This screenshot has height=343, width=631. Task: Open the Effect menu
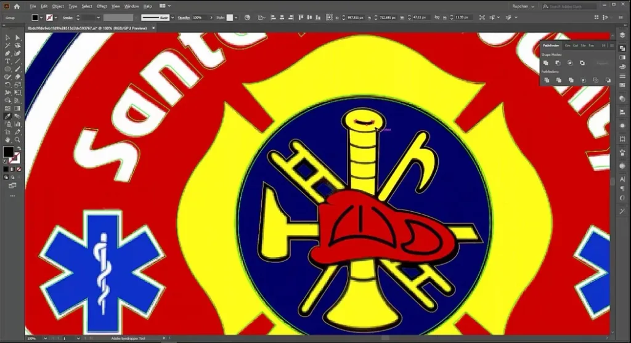coord(102,6)
